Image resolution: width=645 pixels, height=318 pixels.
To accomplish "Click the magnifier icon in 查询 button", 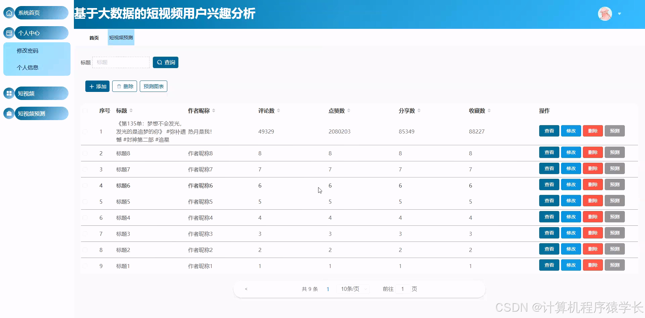I will pos(160,62).
